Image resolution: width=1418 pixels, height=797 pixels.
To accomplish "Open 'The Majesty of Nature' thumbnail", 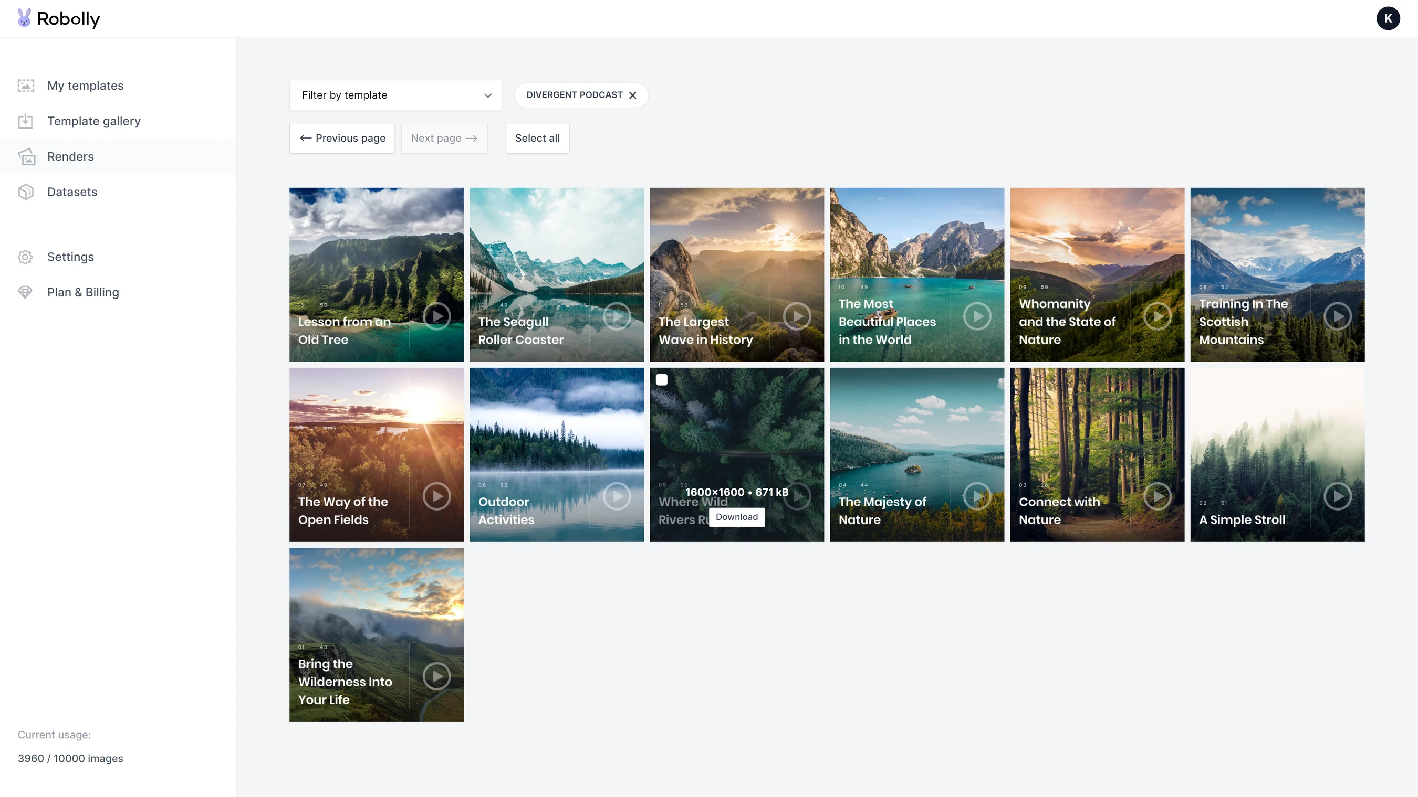I will coord(916,455).
